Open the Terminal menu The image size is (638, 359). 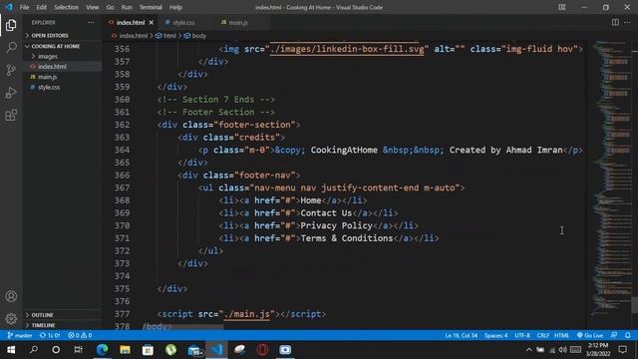click(x=151, y=7)
